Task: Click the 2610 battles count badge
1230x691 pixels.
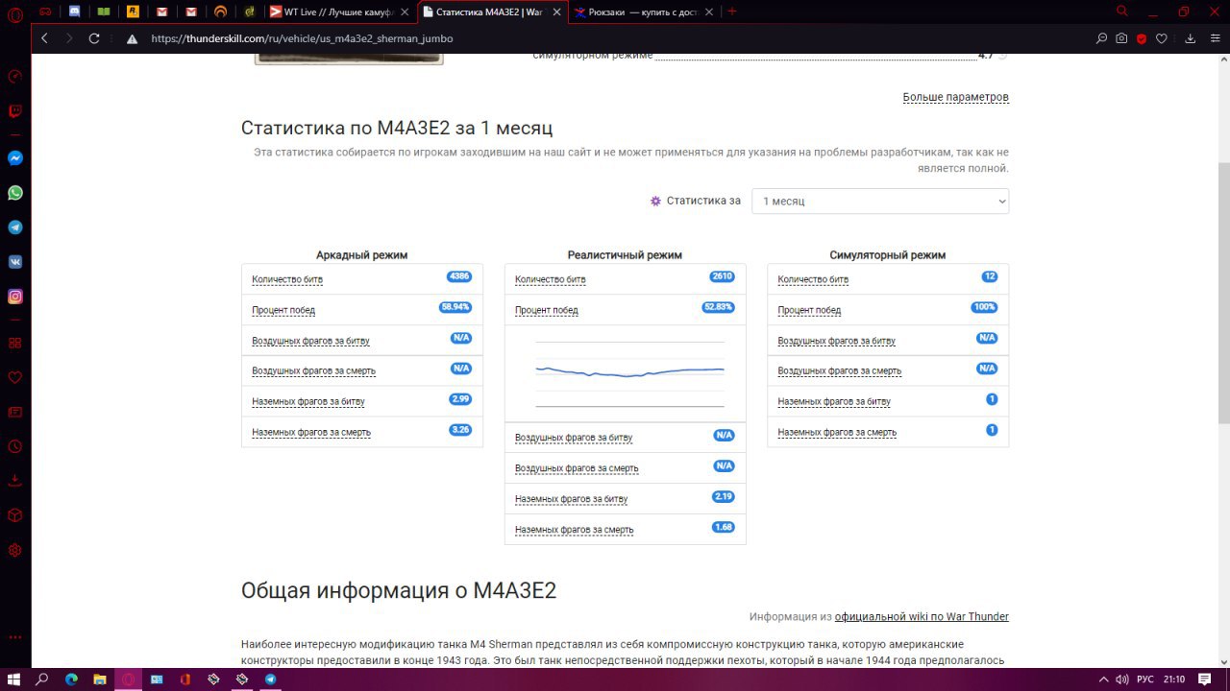Action: coord(722,276)
